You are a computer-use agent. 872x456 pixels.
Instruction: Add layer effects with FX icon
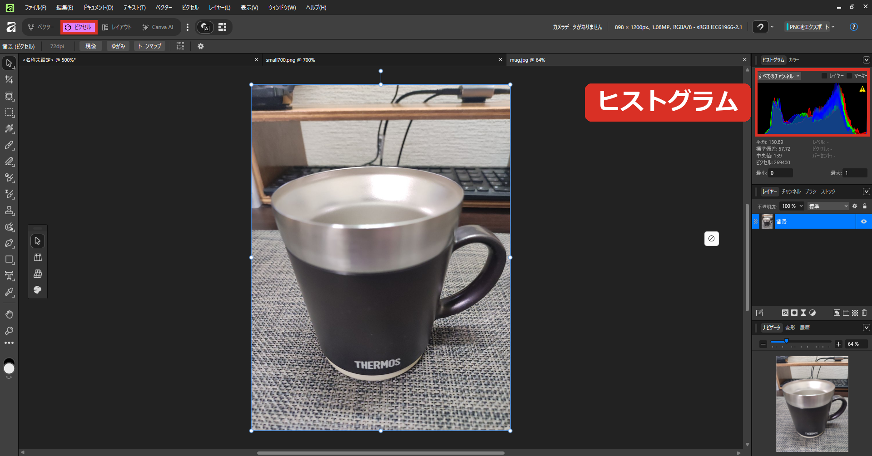coord(785,313)
